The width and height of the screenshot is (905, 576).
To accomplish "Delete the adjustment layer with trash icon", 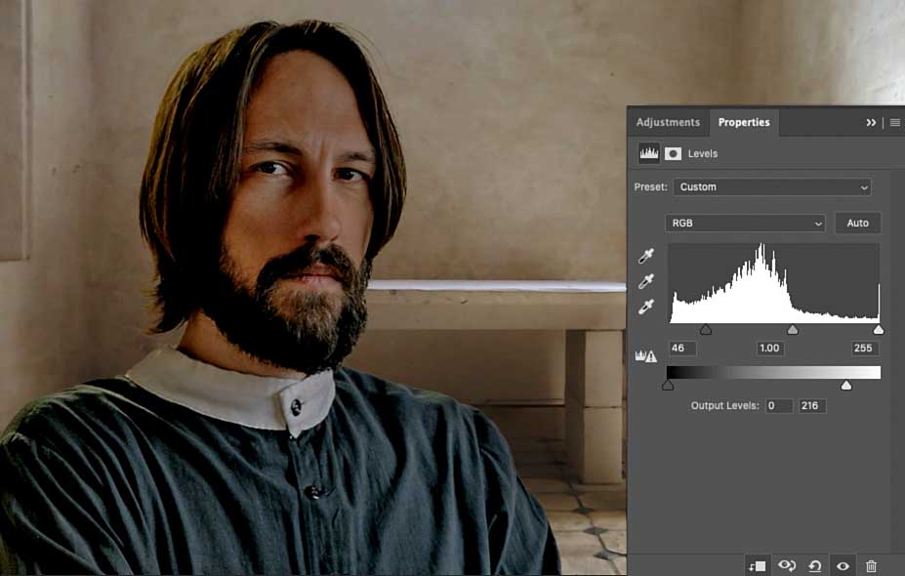I will (872, 566).
